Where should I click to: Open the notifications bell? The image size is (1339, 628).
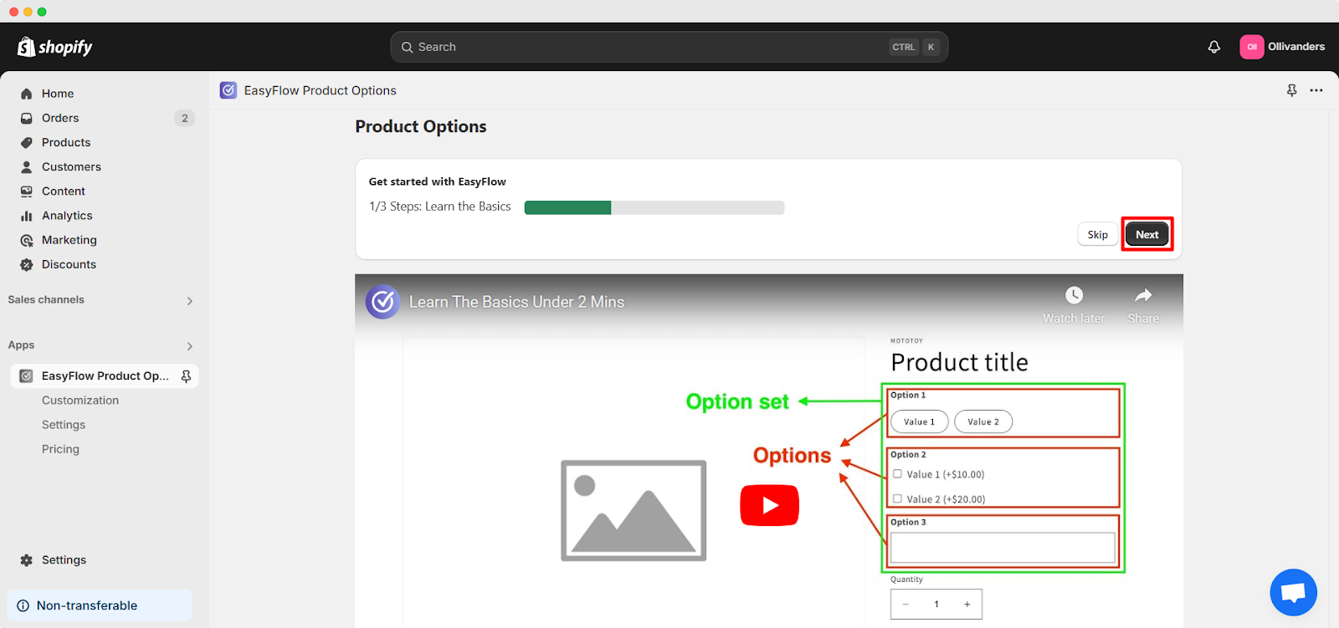[1213, 47]
